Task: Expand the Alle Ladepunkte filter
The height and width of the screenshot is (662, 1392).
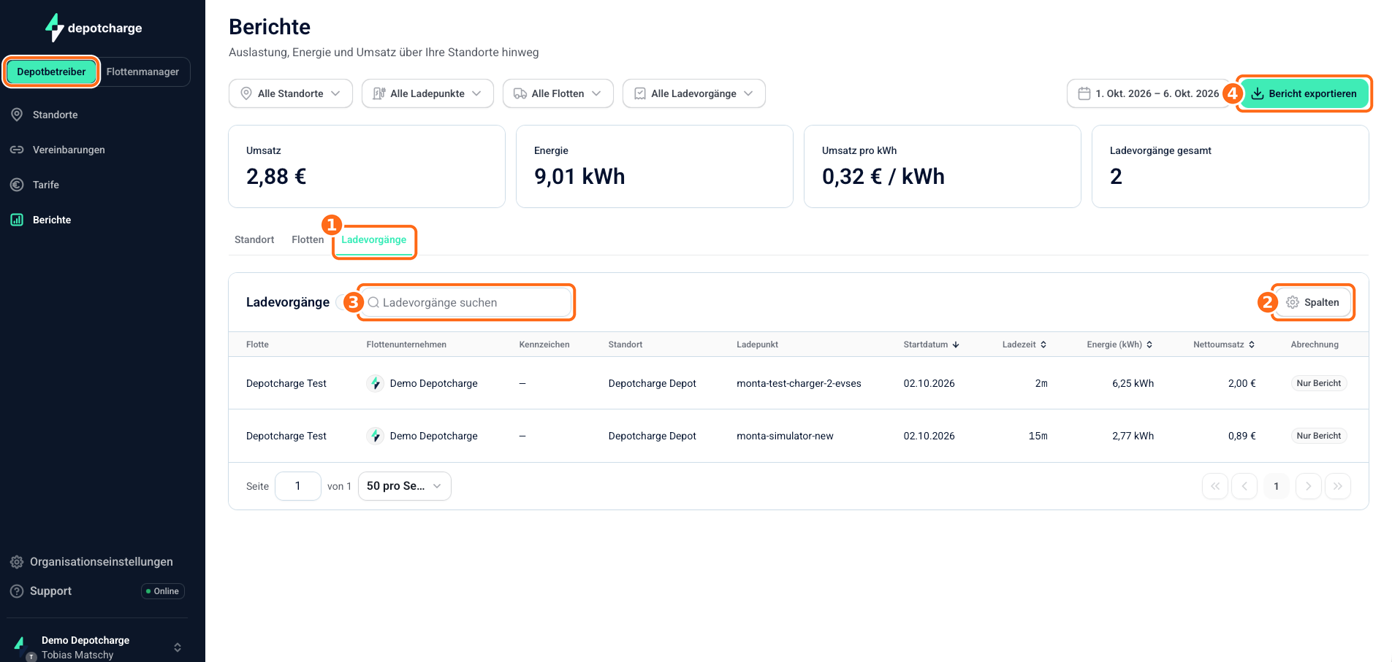Action: [427, 93]
